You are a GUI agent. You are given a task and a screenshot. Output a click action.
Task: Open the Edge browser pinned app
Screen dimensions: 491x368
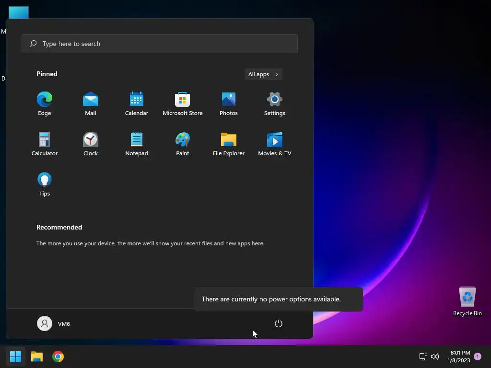[45, 104]
